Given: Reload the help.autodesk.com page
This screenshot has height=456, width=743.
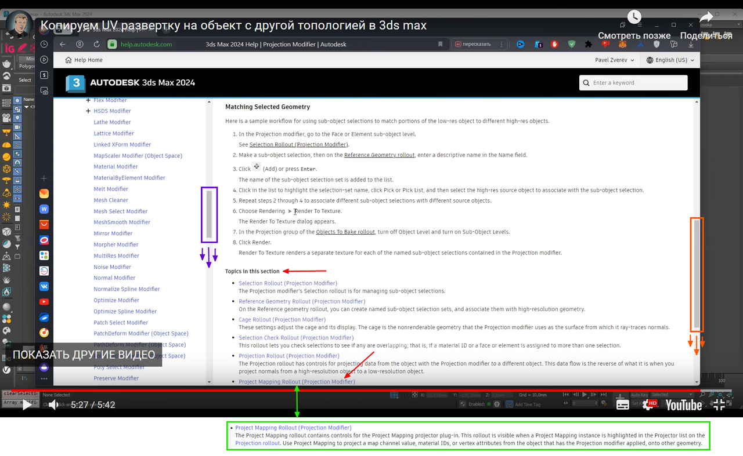Looking at the screenshot, I should pyautogui.click(x=96, y=44).
